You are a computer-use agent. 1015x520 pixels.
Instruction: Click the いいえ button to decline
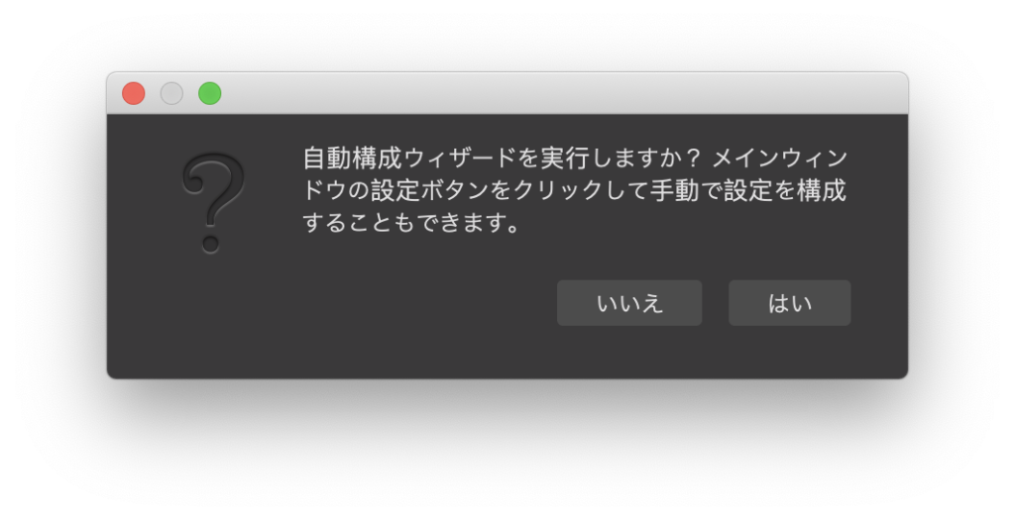(x=629, y=303)
